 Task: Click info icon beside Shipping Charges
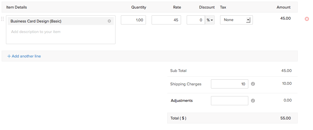253,84
